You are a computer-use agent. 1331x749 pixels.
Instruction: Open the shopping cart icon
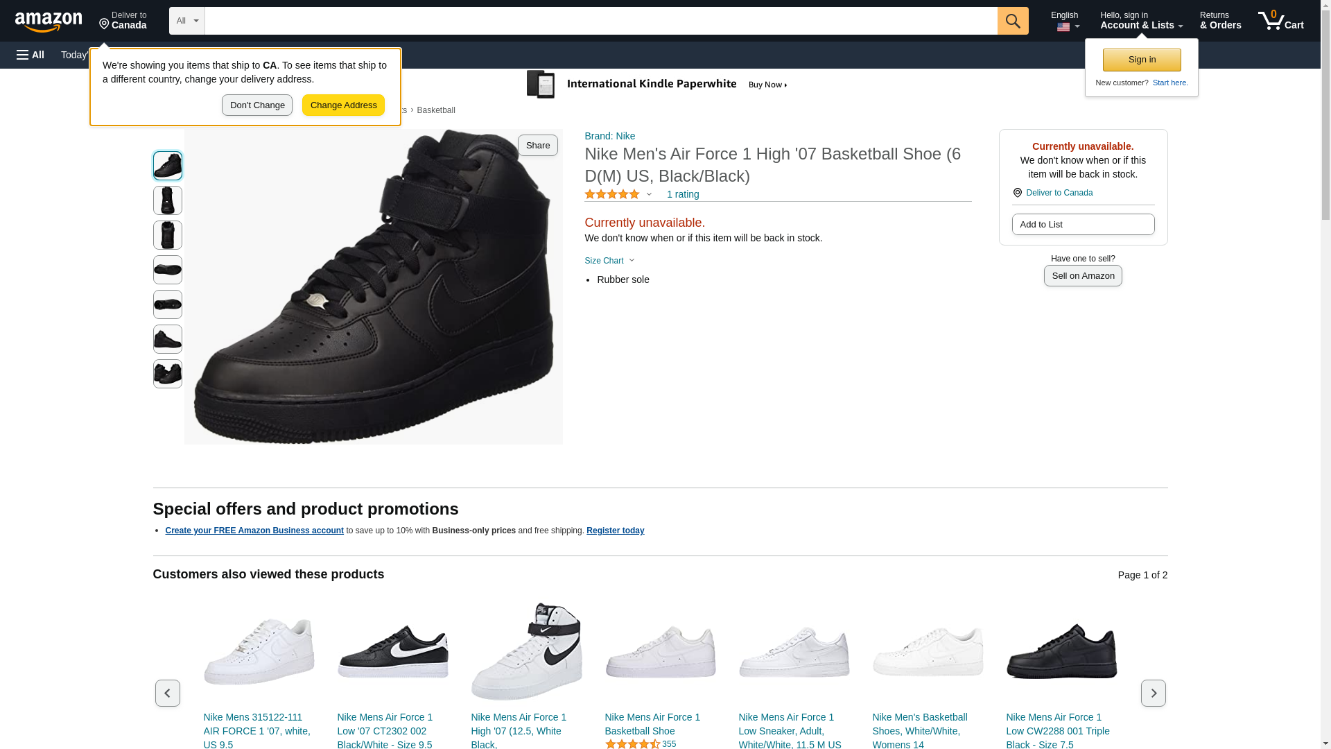click(1280, 21)
